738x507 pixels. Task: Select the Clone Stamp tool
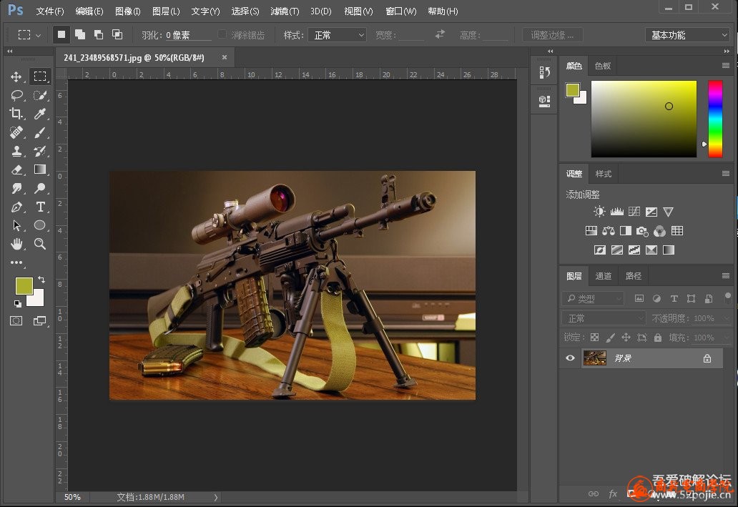click(x=16, y=151)
